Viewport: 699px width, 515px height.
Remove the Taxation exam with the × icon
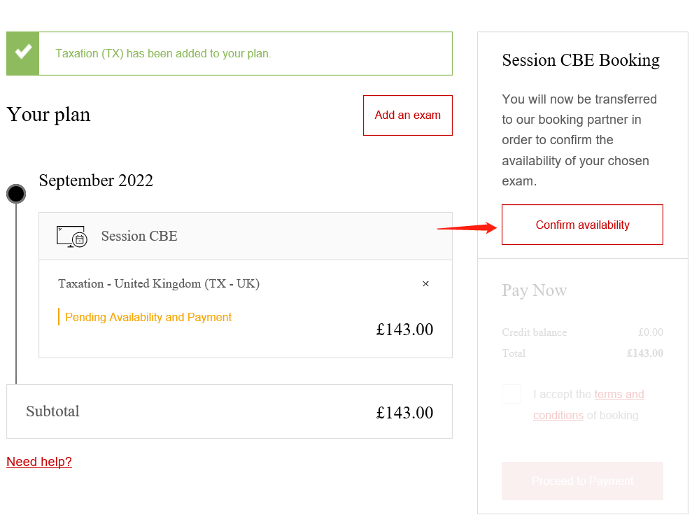[425, 284]
